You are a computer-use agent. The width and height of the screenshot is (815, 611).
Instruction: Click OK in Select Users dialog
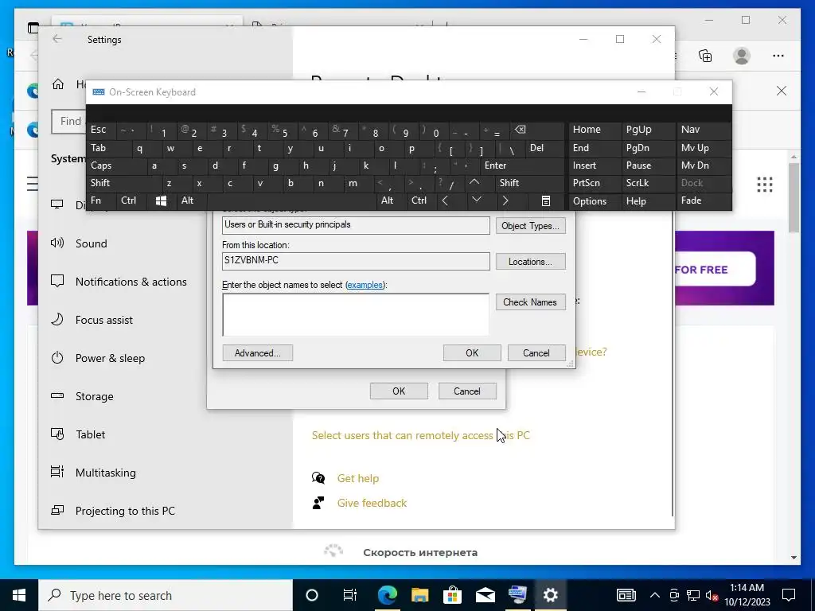point(472,352)
